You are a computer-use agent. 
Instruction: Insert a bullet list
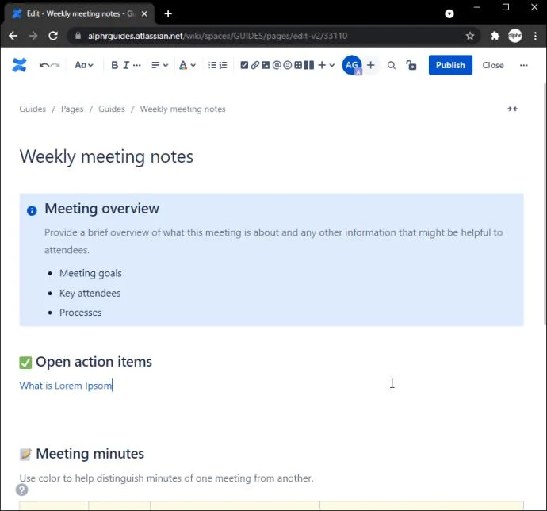pos(212,65)
